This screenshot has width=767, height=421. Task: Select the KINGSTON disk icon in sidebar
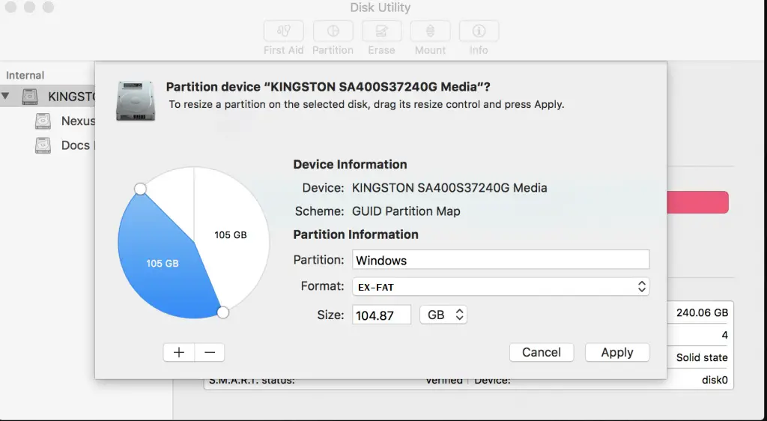click(x=30, y=97)
